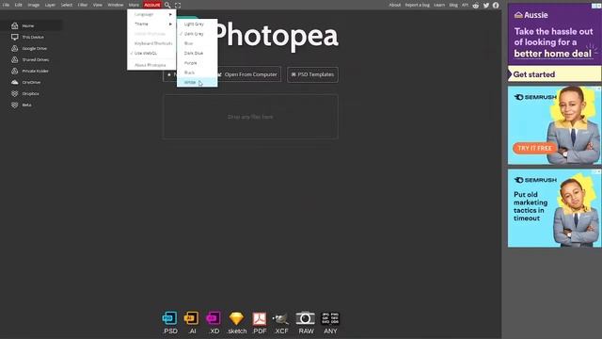Open the Blog link

click(453, 5)
